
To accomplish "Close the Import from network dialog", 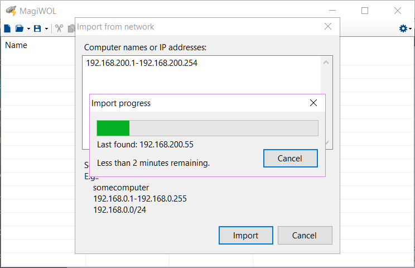I will (328, 26).
